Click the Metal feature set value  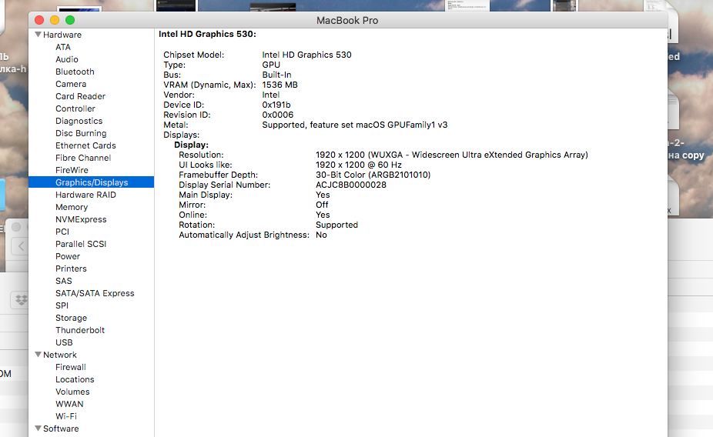pos(355,125)
